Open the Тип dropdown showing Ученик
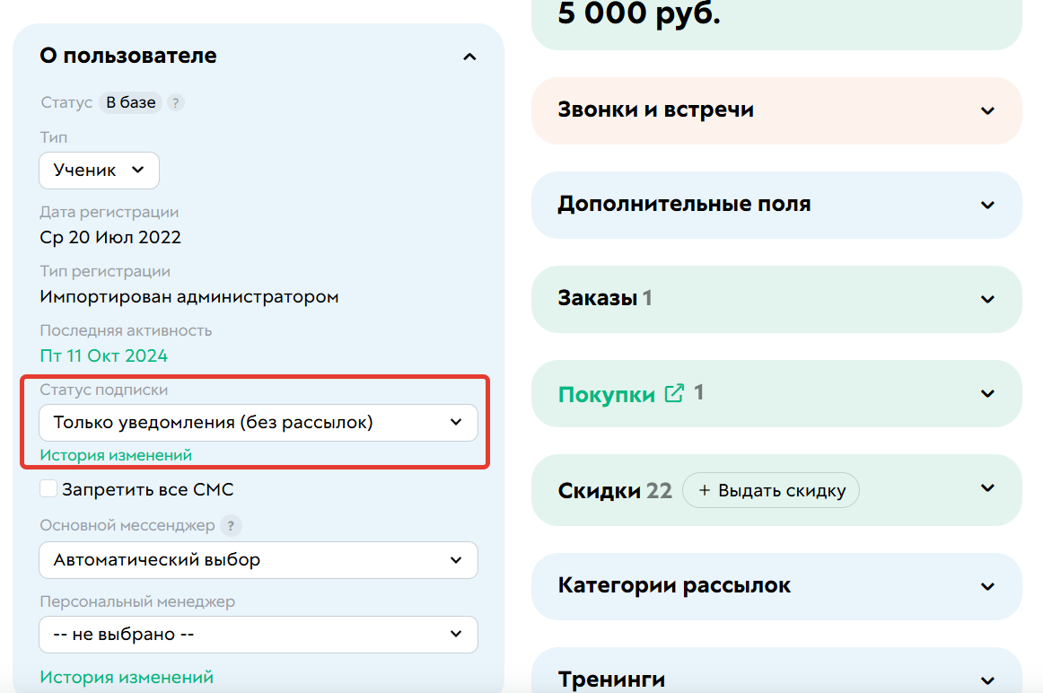The width and height of the screenshot is (1043, 693). coord(99,170)
